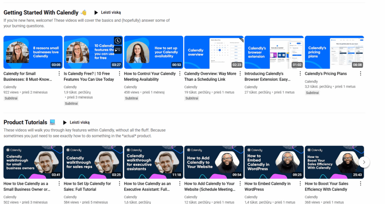Open menu for Calendly's Pricing Plans video
385x204 pixels.
click(x=361, y=73)
